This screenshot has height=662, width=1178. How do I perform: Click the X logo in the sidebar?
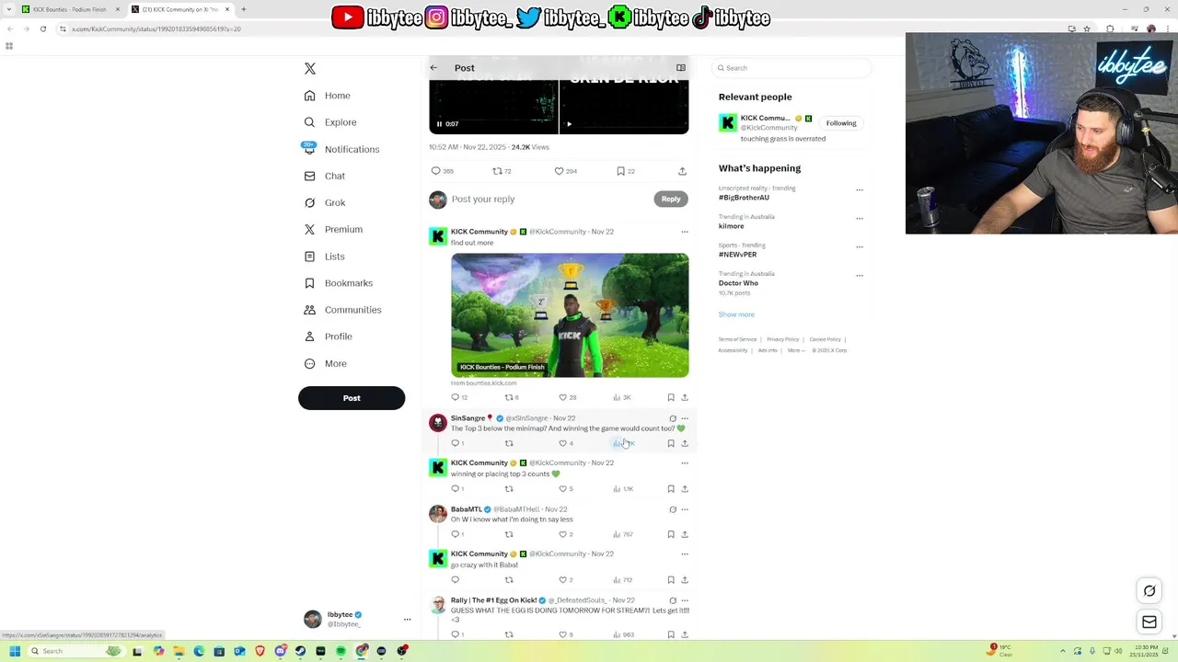pos(310,69)
